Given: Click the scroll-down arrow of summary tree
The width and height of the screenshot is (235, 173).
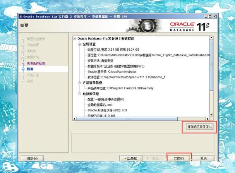Looking at the screenshot, I should point(211,115).
